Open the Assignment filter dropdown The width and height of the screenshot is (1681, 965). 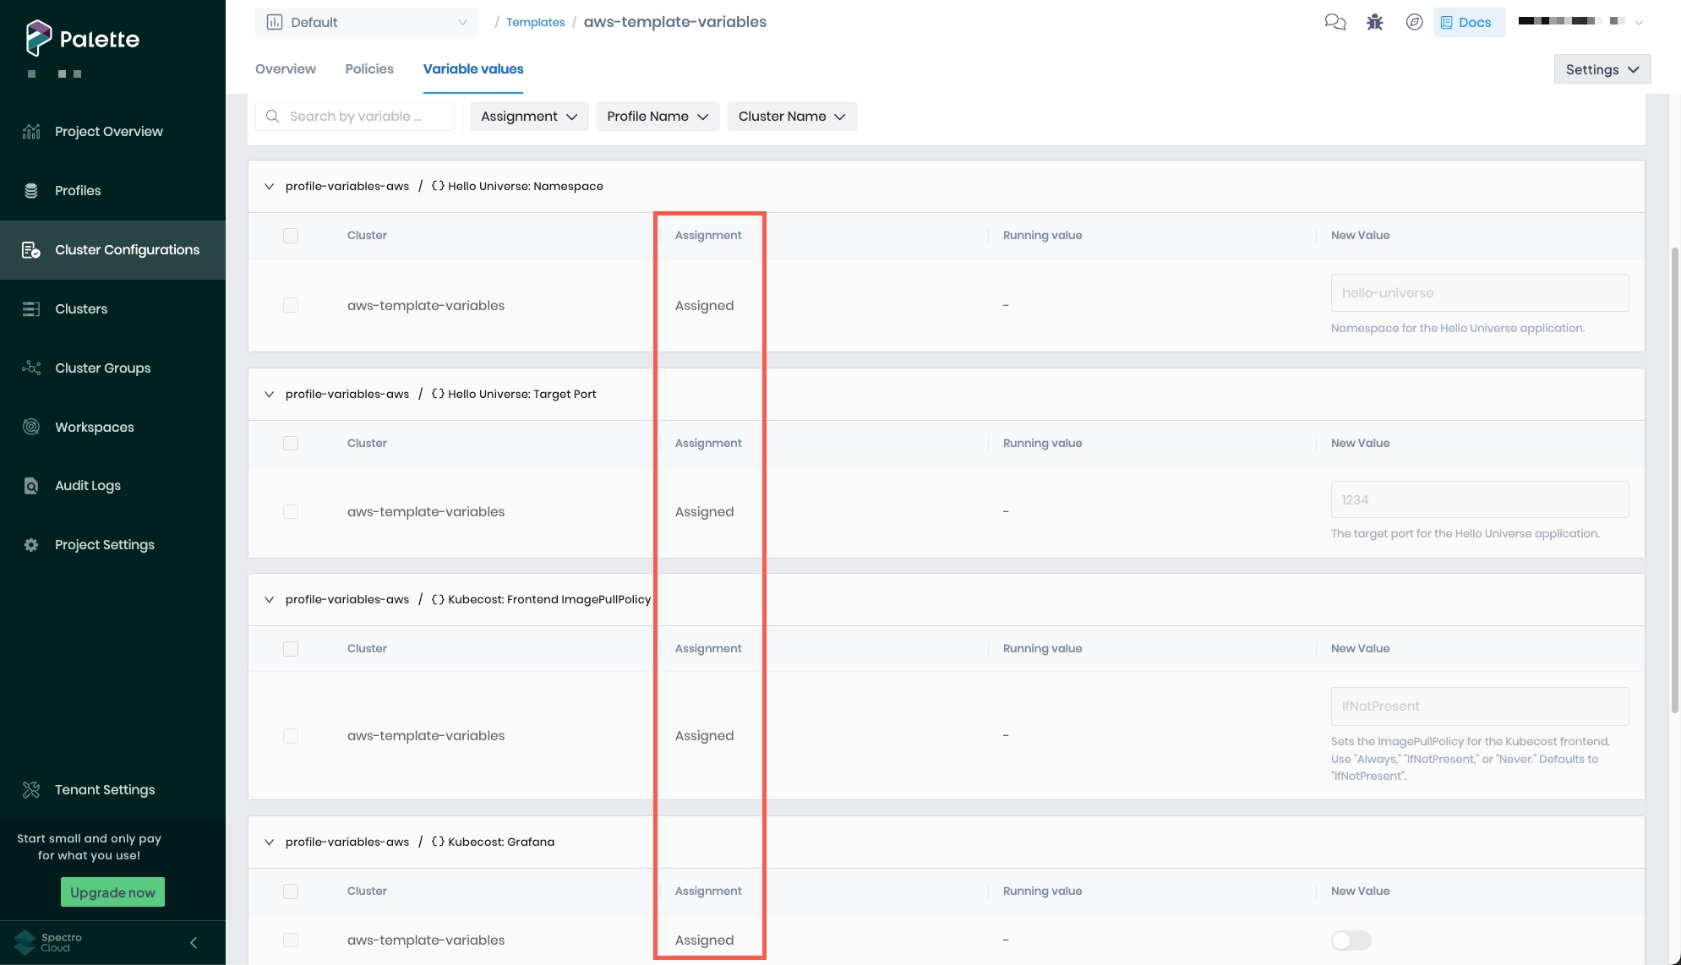(x=528, y=116)
